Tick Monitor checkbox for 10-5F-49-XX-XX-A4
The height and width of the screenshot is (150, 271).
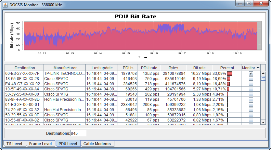251,89
